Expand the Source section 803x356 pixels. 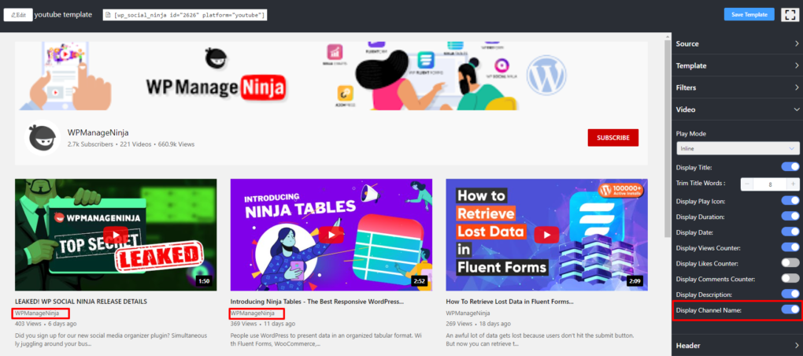pyautogui.click(x=737, y=43)
